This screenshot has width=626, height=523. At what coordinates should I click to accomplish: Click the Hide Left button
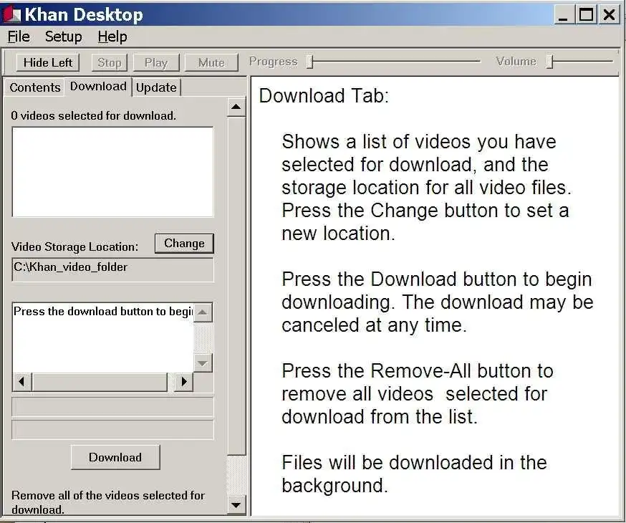point(48,62)
